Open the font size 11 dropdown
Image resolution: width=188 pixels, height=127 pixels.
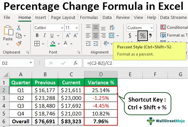pos(77,28)
